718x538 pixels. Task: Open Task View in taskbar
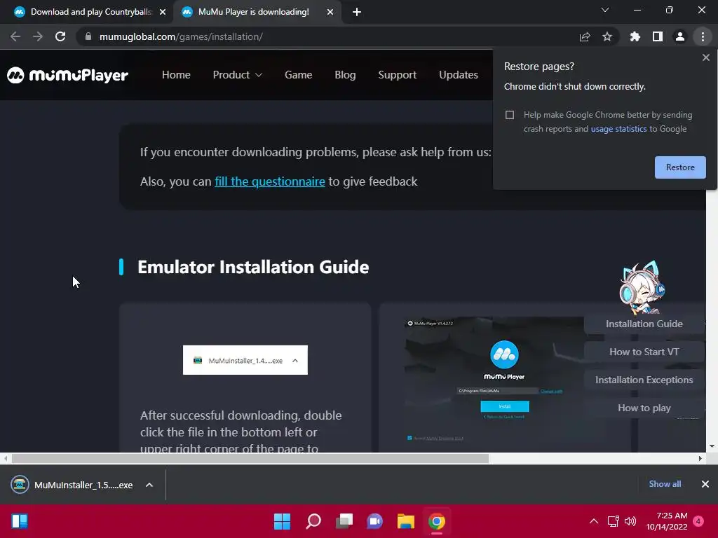tap(344, 521)
